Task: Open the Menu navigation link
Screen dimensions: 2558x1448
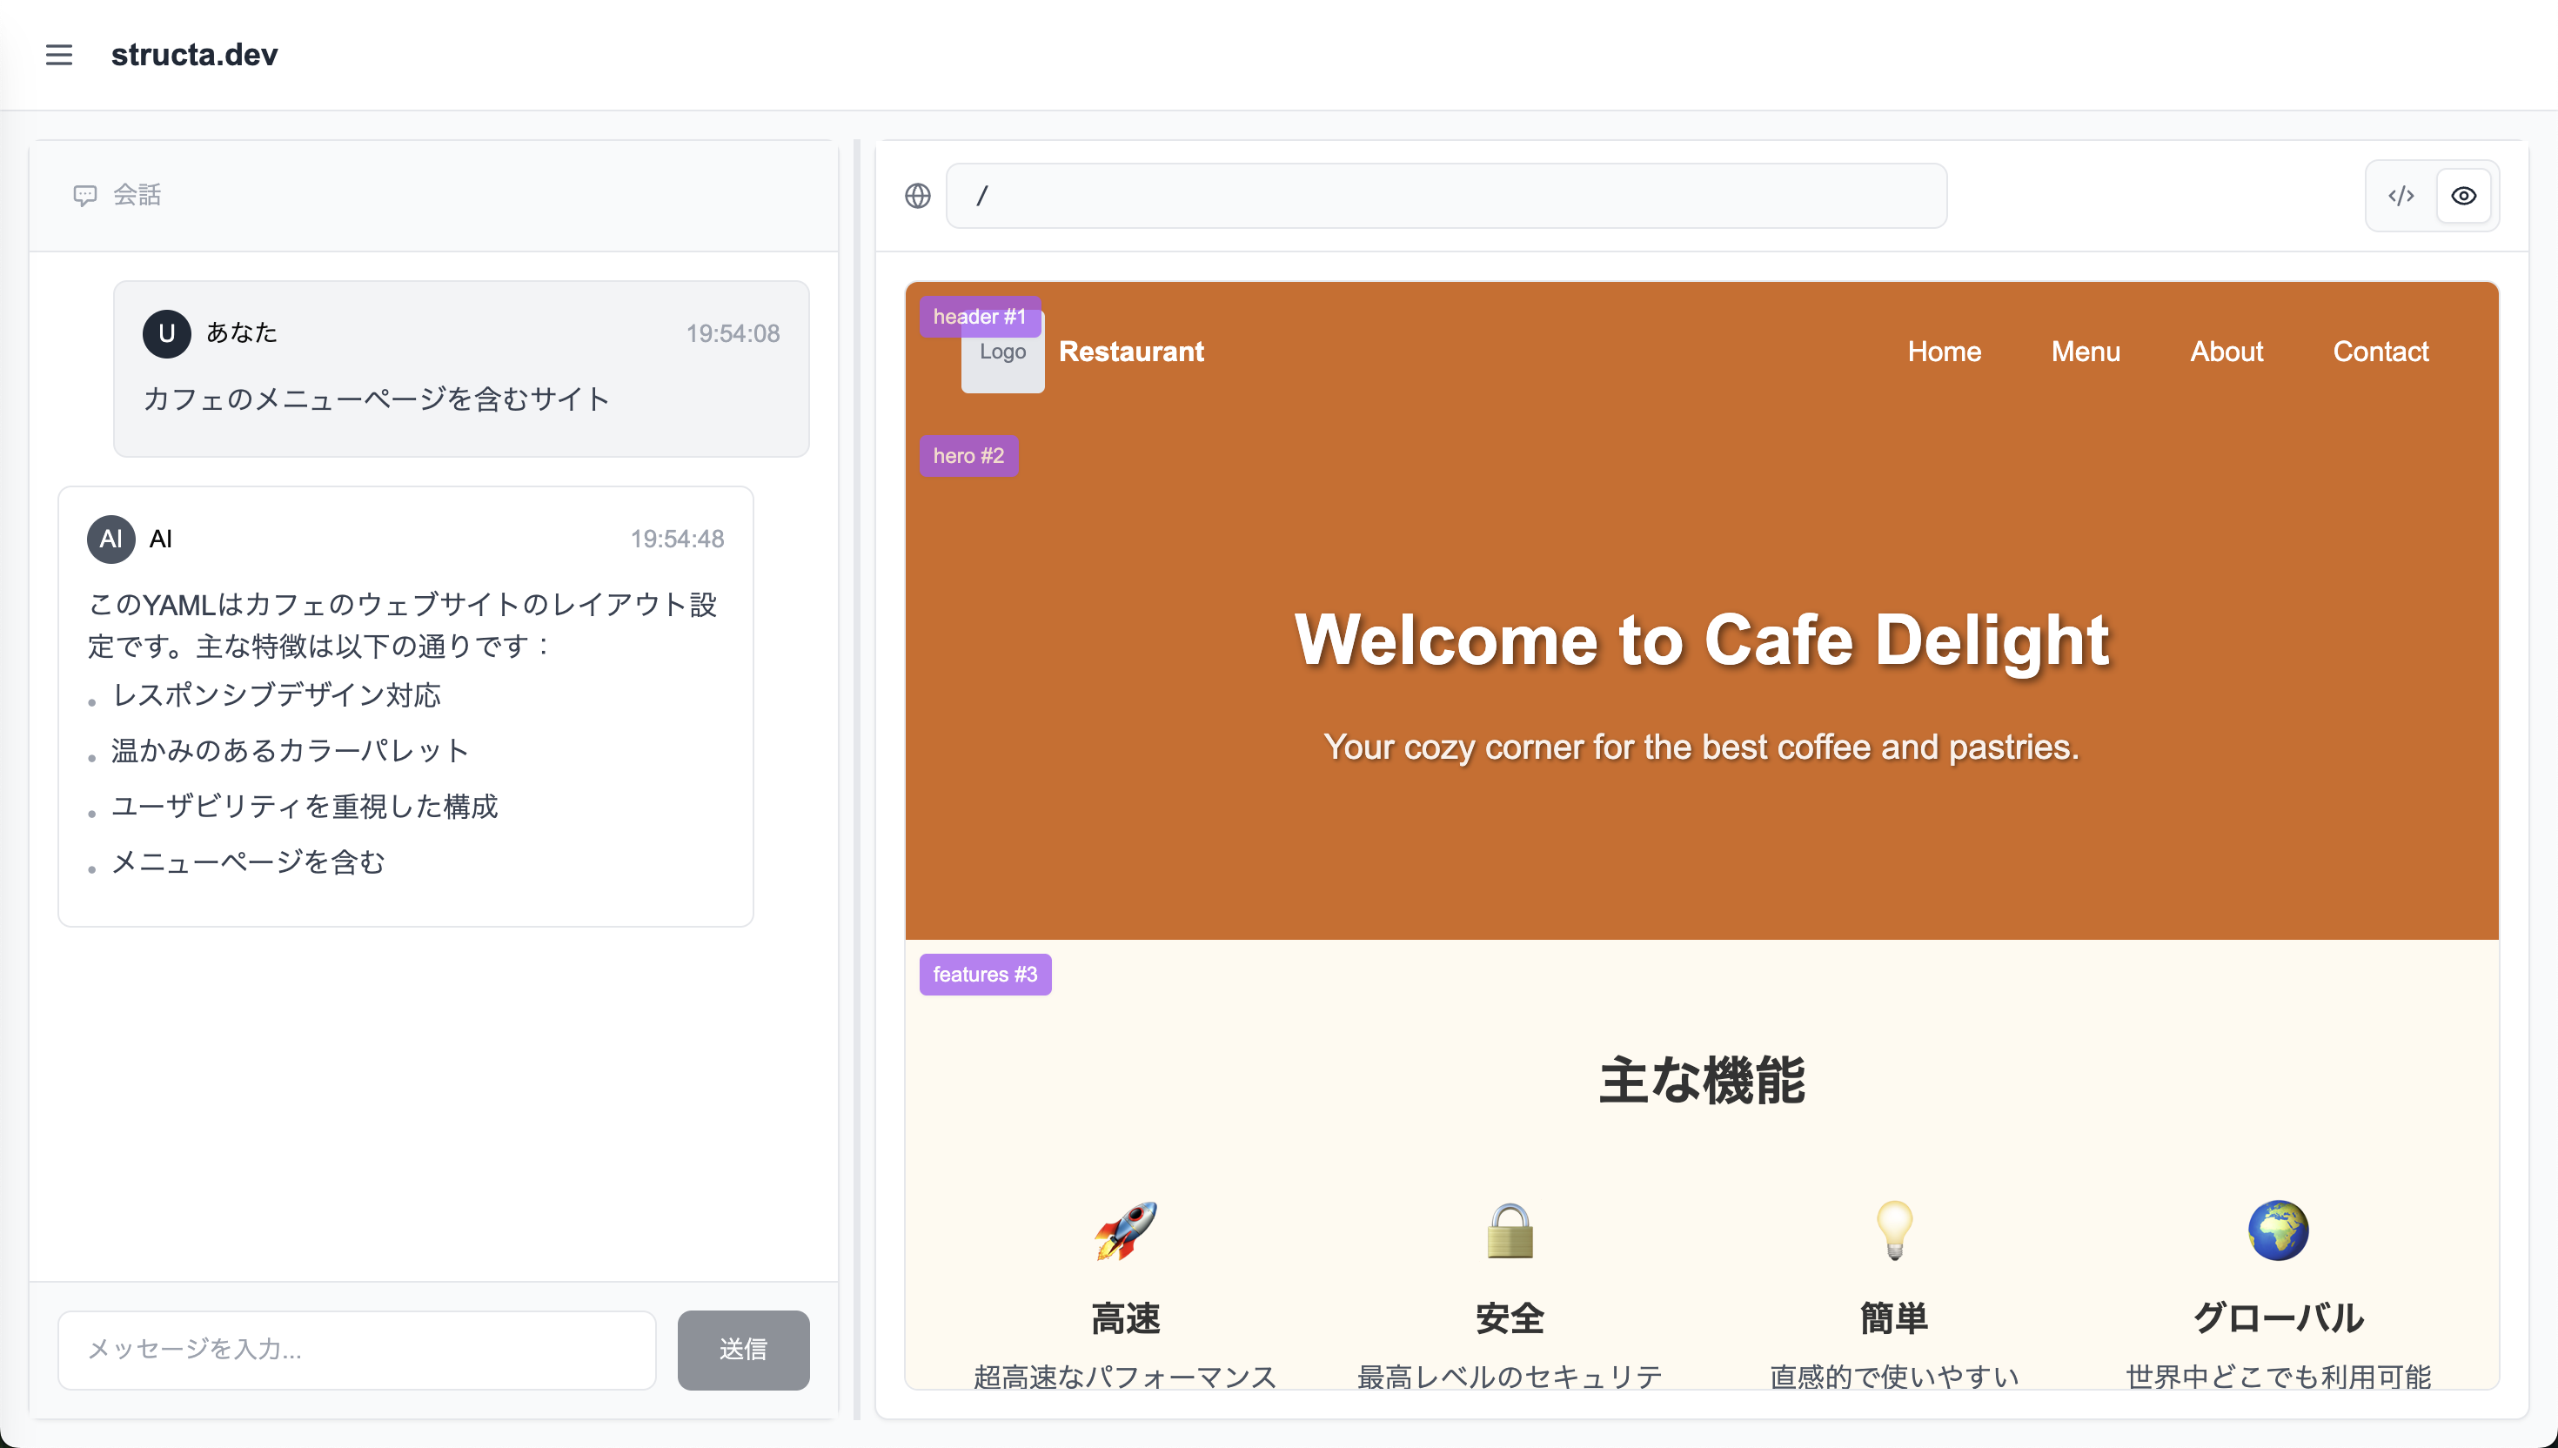Action: pyautogui.click(x=2085, y=351)
